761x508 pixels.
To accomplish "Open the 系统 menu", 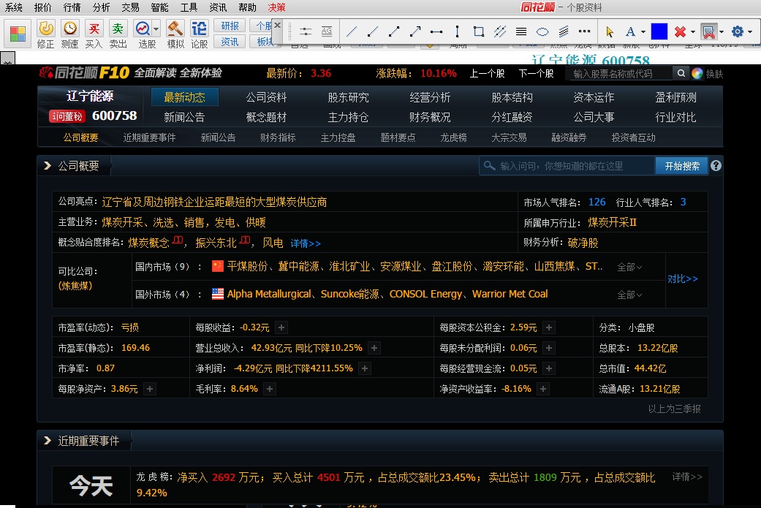I will [14, 7].
